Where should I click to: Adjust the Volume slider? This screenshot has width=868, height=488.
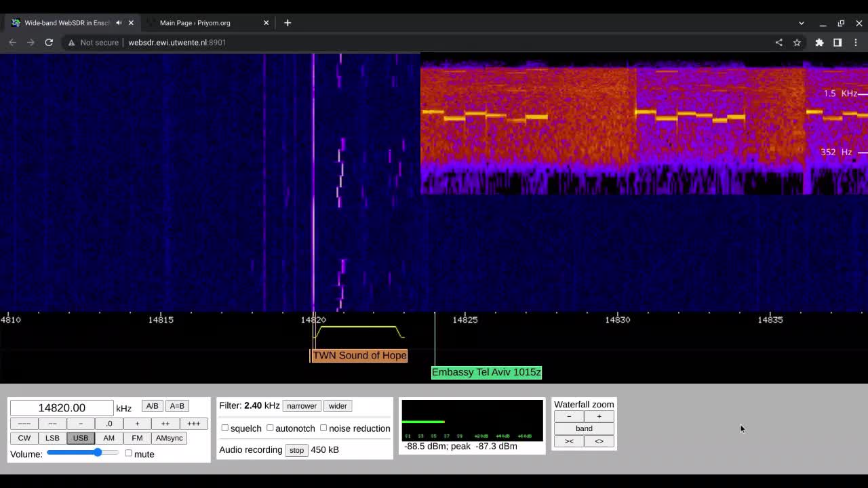(98, 452)
